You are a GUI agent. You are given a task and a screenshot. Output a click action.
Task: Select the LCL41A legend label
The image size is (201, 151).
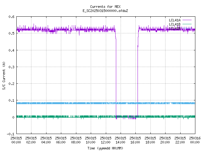click(x=175, y=20)
